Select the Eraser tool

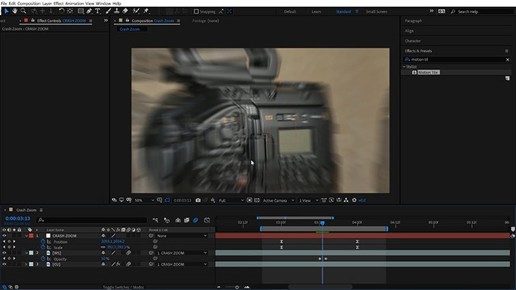point(125,11)
